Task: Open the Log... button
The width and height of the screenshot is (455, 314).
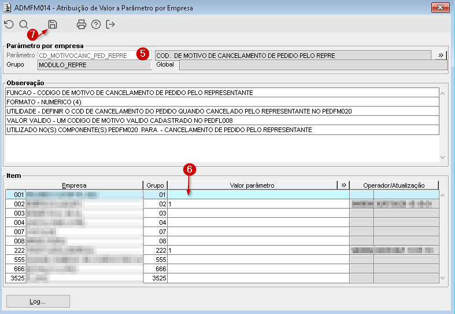Action: point(38,301)
